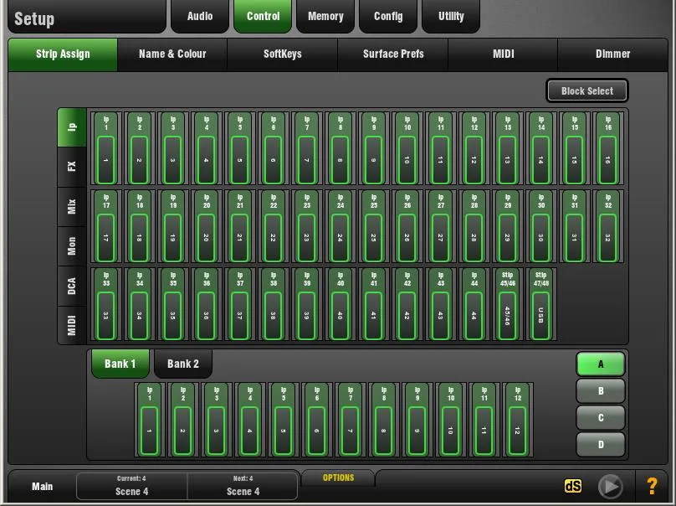Select layer A
This screenshot has width=676, height=506.
point(601,364)
